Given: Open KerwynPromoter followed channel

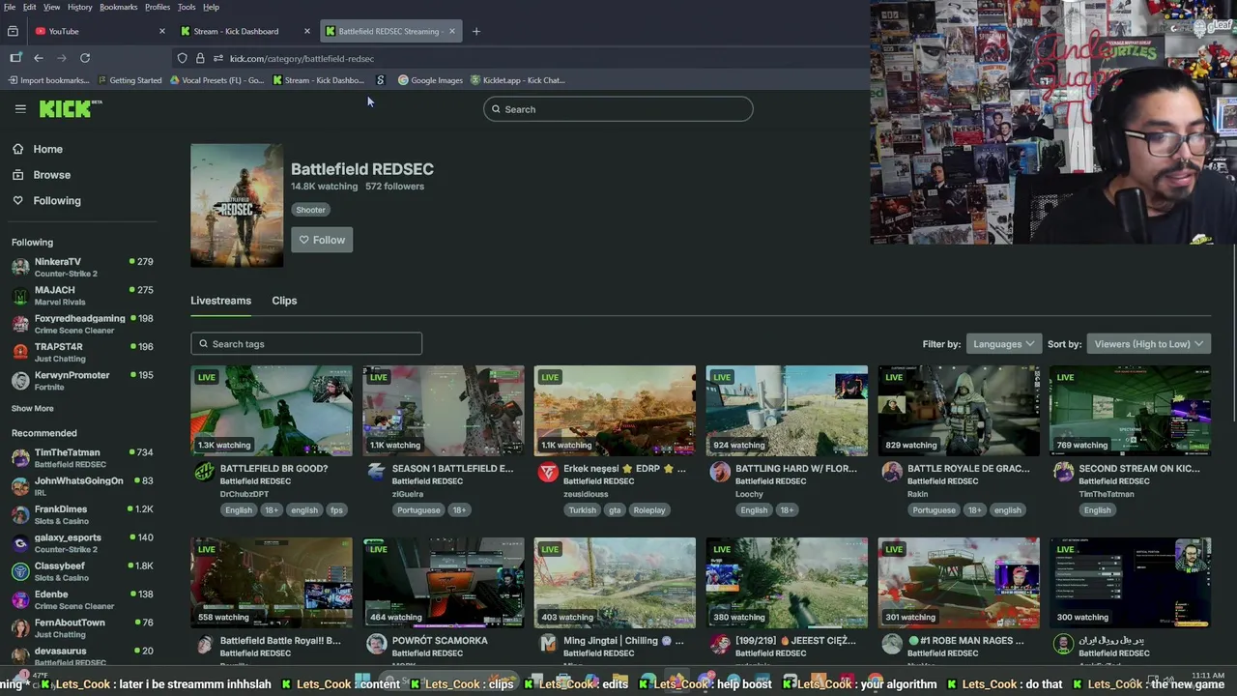Looking at the screenshot, I should coord(82,380).
